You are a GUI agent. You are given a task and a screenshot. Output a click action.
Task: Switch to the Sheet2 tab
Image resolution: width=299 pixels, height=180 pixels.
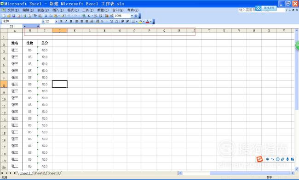pyautogui.click(x=39, y=173)
